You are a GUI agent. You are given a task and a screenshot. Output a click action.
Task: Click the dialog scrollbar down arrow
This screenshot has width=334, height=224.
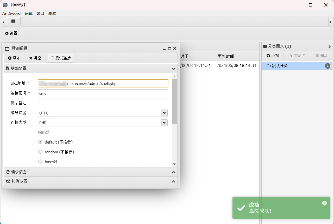coord(174,164)
